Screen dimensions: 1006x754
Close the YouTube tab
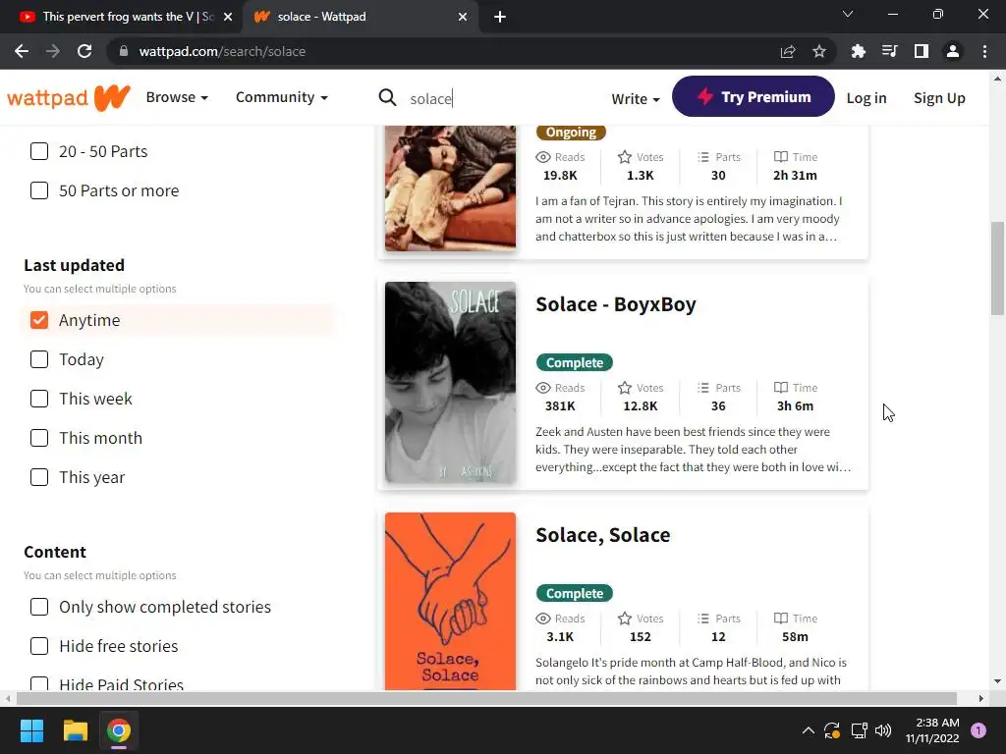[x=228, y=17]
